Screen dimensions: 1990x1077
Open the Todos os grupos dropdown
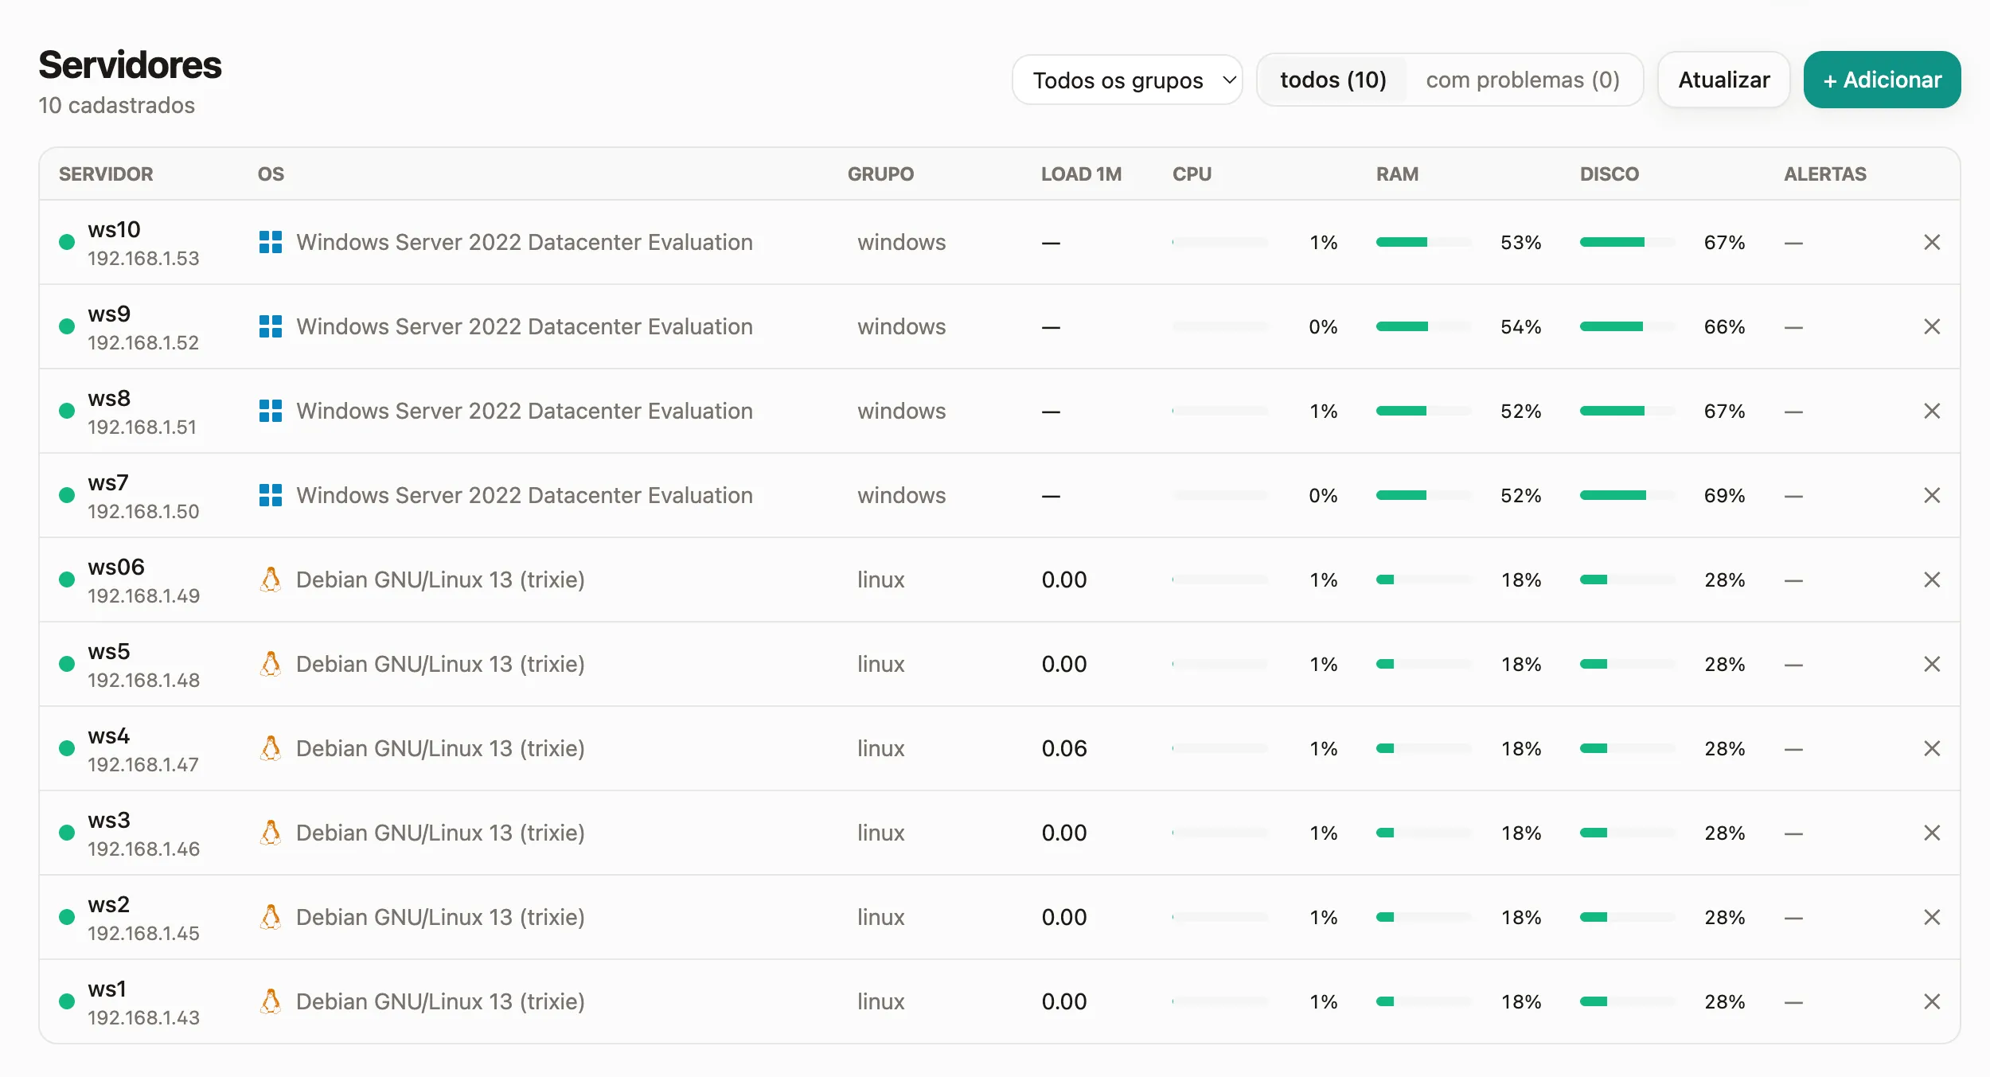click(x=1127, y=80)
